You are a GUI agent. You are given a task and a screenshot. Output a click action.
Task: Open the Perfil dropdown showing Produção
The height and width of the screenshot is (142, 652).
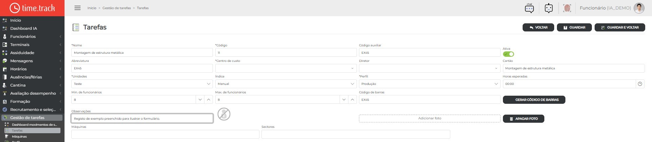pos(430,84)
